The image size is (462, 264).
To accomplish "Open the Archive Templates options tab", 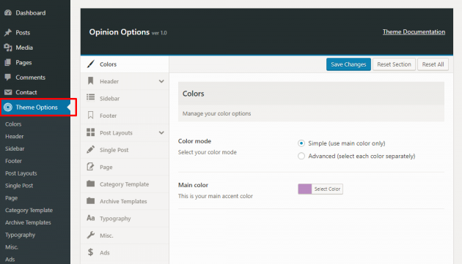I will [x=125, y=201].
